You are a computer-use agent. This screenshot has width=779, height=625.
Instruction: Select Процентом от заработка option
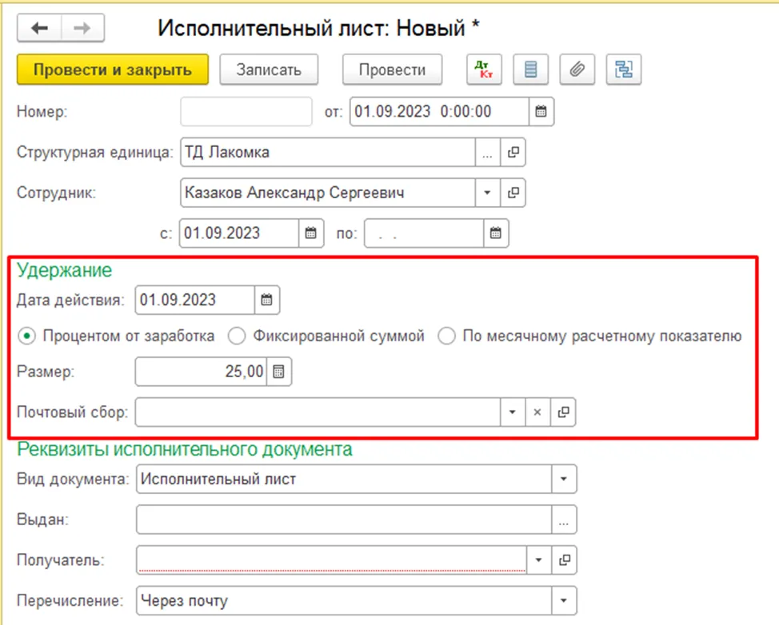tap(116, 336)
